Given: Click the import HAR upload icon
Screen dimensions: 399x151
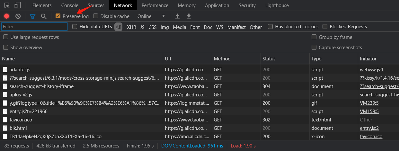Looking at the screenshot, I should tap(177, 16).
